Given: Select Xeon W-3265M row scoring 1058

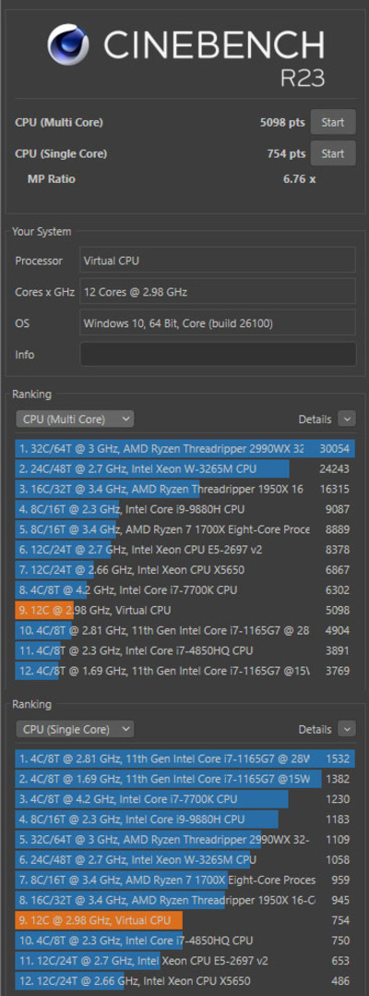Looking at the screenshot, I should tap(184, 859).
